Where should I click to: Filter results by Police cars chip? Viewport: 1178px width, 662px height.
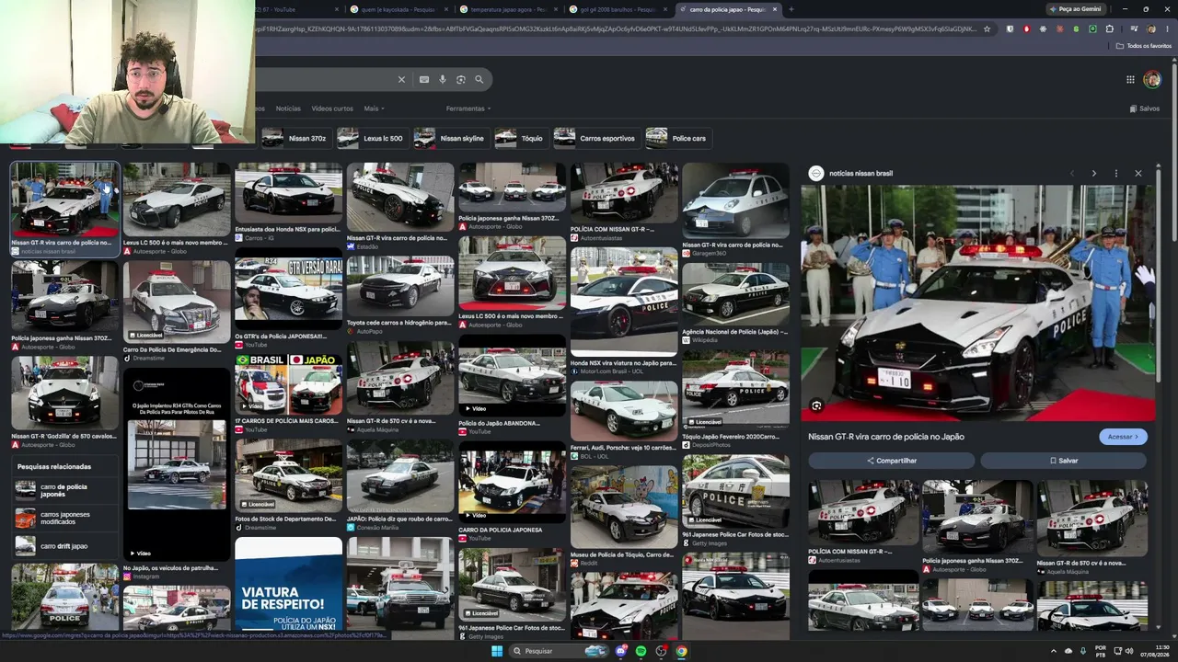677,138
